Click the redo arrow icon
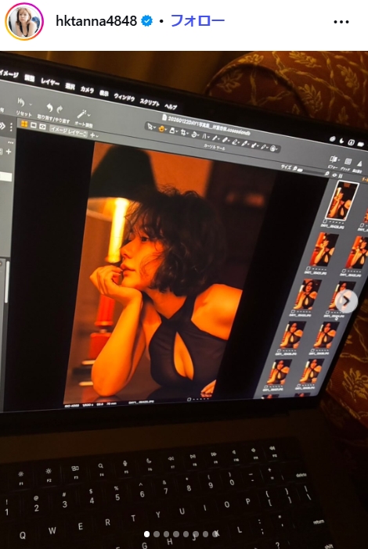This screenshot has height=549, width=368. click(x=60, y=109)
